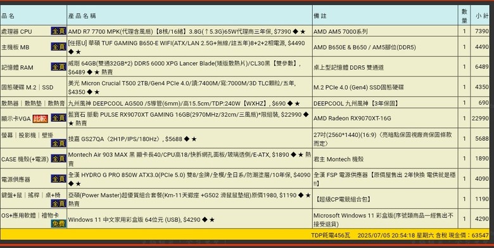The height and width of the screenshot is (248, 494).
Task: Click the 華碩 TUF GAMING B650-E WIFI product
Action: coord(186,47)
